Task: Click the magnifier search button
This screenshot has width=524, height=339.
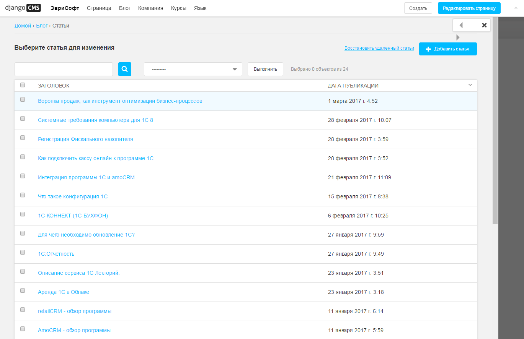Action: 125,69
